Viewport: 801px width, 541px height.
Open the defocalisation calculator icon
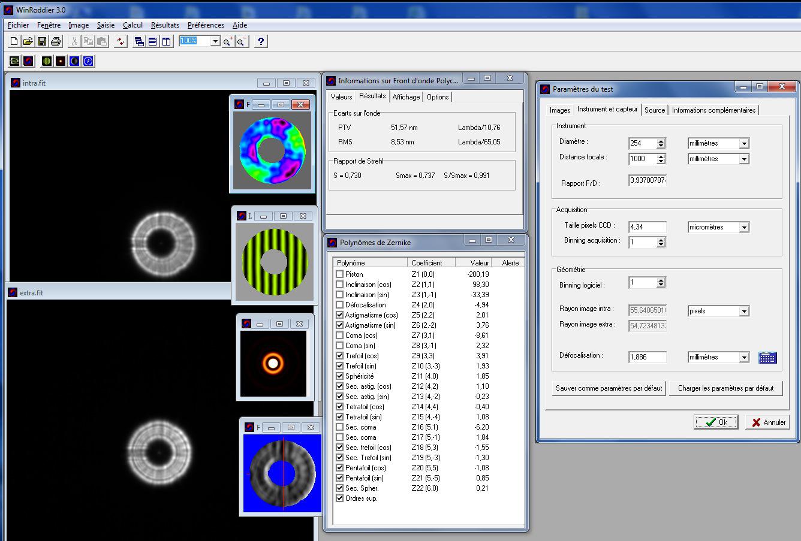pyautogui.click(x=767, y=358)
